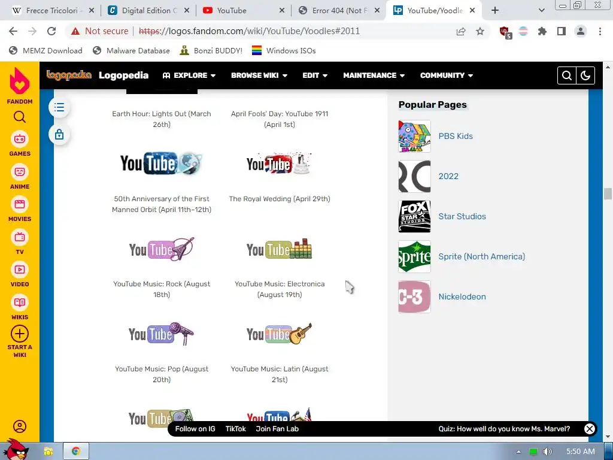Dismiss the bottom notification bar

[x=590, y=429]
